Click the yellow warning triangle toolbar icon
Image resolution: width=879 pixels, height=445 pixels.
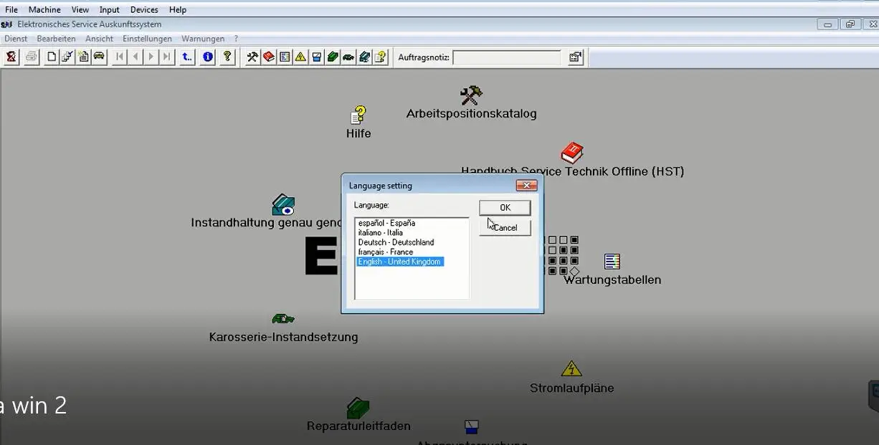[300, 57]
